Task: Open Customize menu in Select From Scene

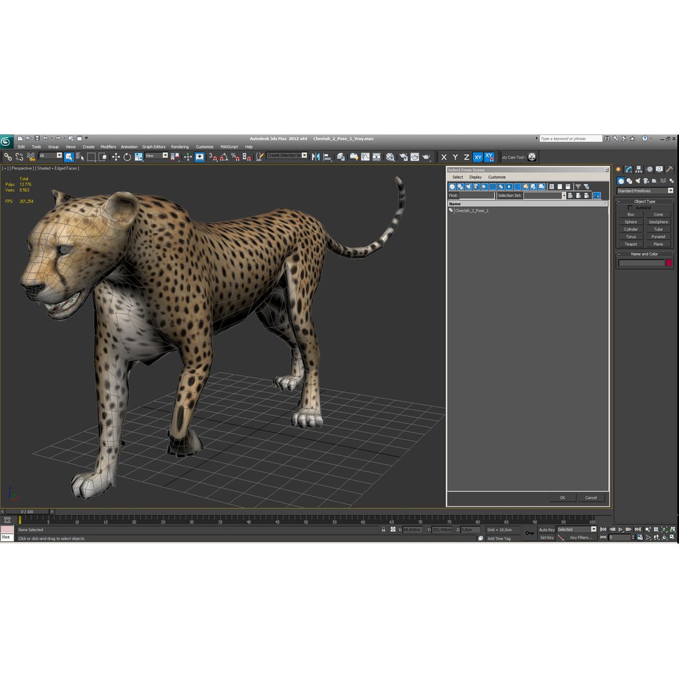Action: (x=497, y=177)
